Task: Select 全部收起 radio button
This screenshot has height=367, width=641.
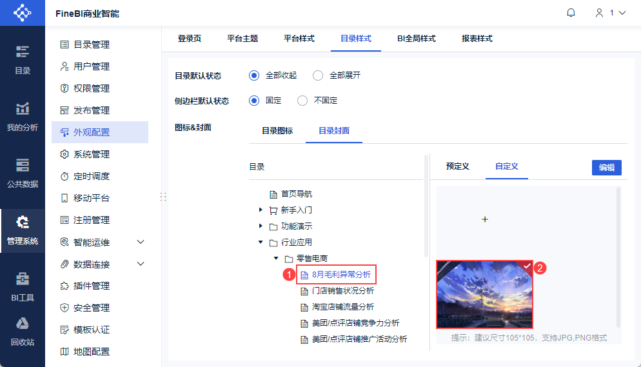Action: click(x=254, y=75)
